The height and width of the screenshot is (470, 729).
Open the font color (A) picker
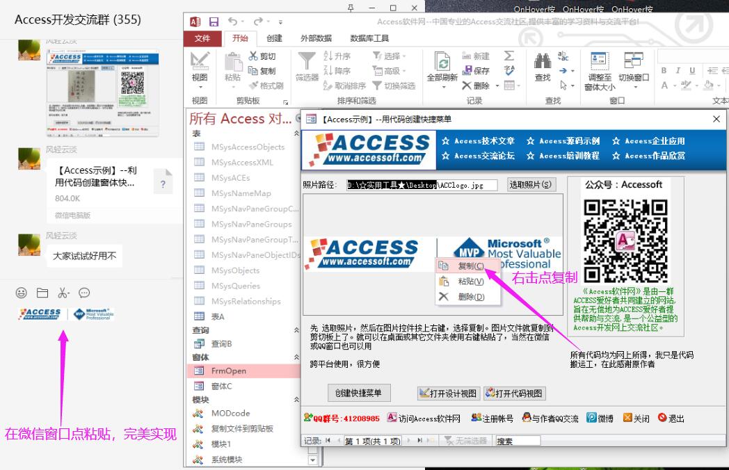tap(664, 86)
